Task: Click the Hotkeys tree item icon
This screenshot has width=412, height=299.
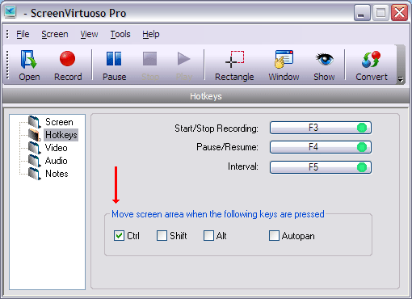Action: pos(35,135)
